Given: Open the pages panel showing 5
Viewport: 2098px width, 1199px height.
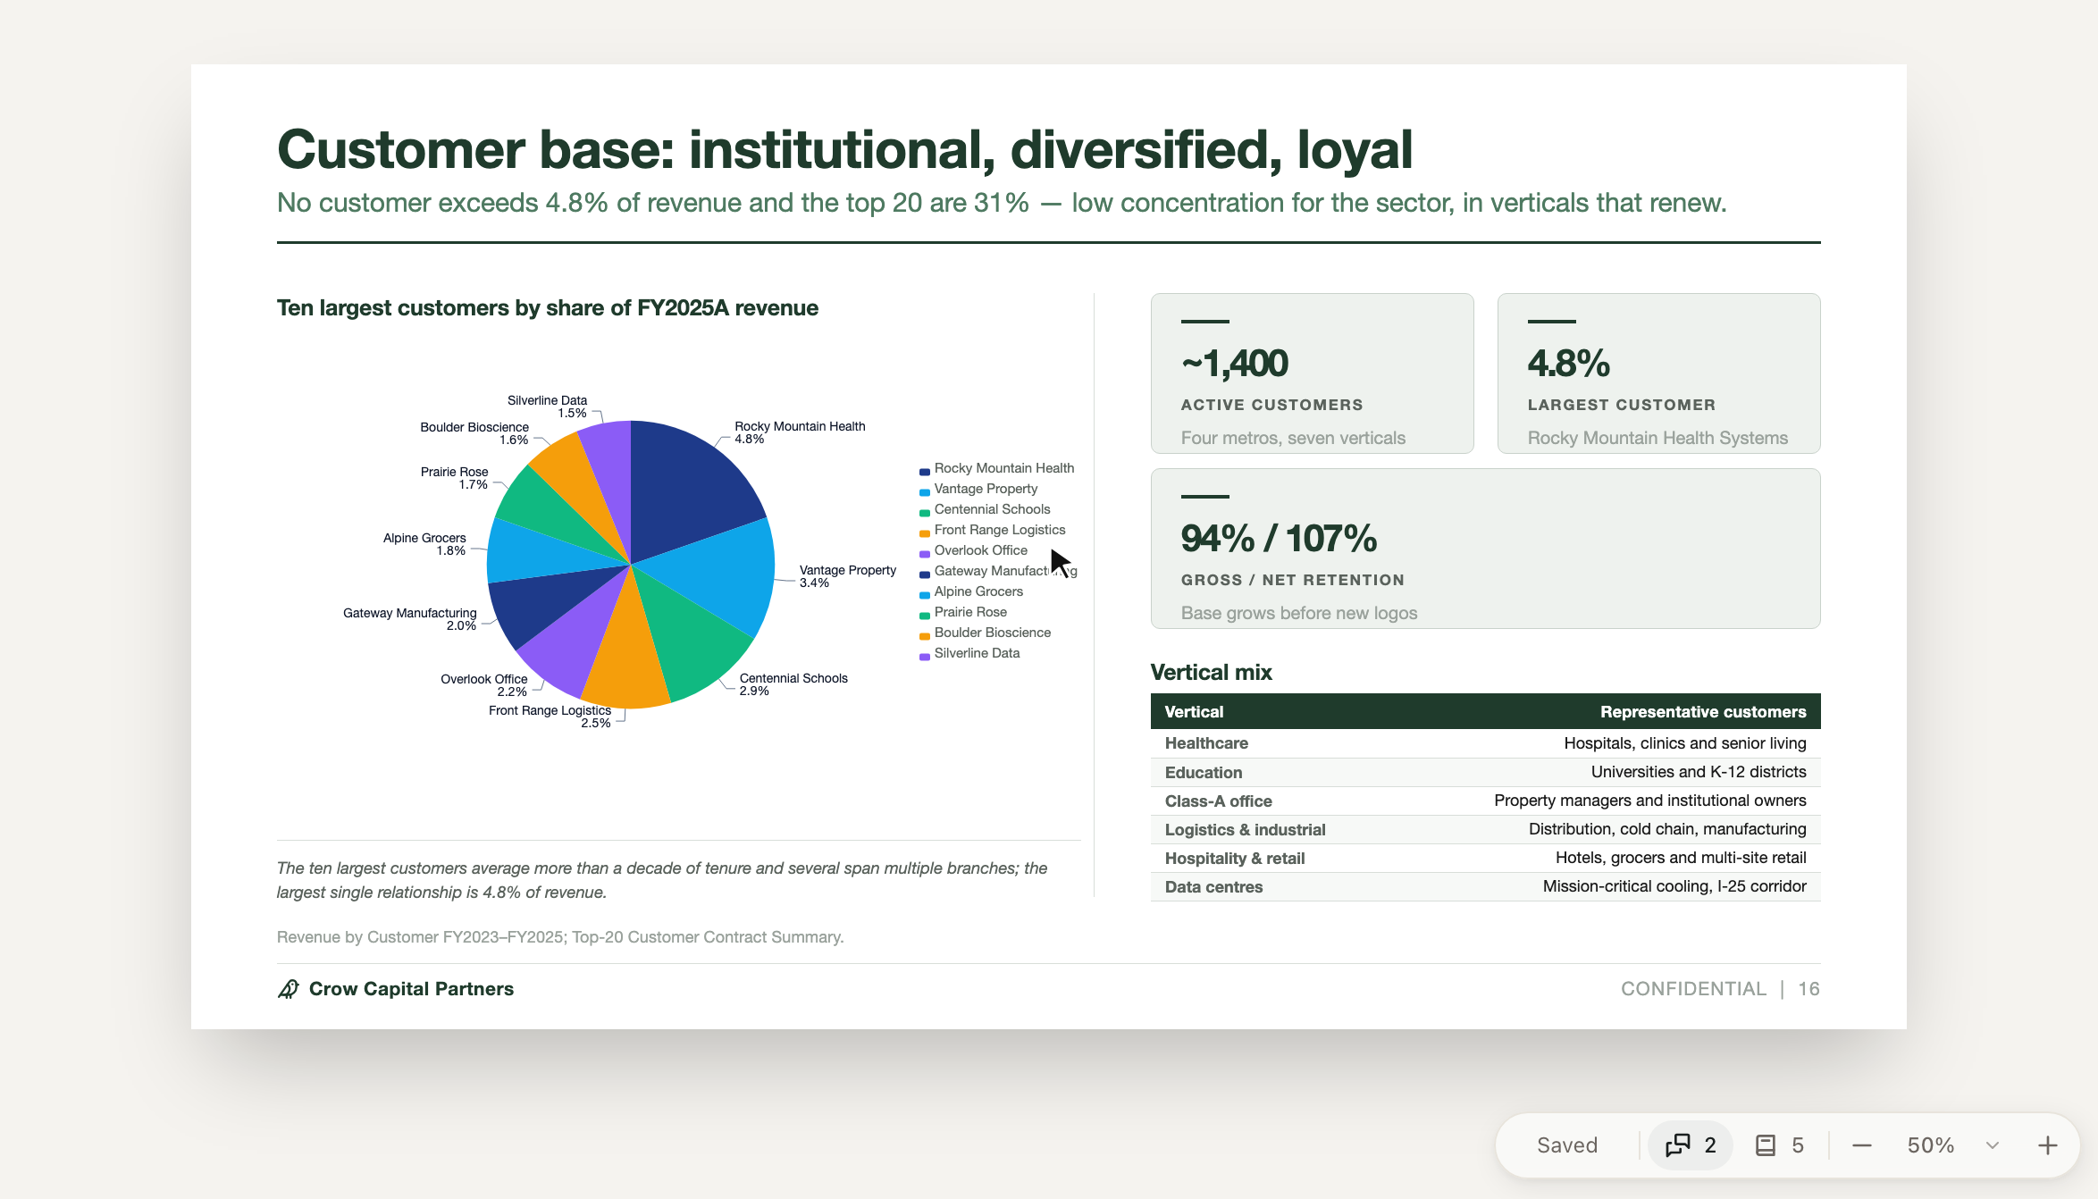Looking at the screenshot, I should [1780, 1145].
